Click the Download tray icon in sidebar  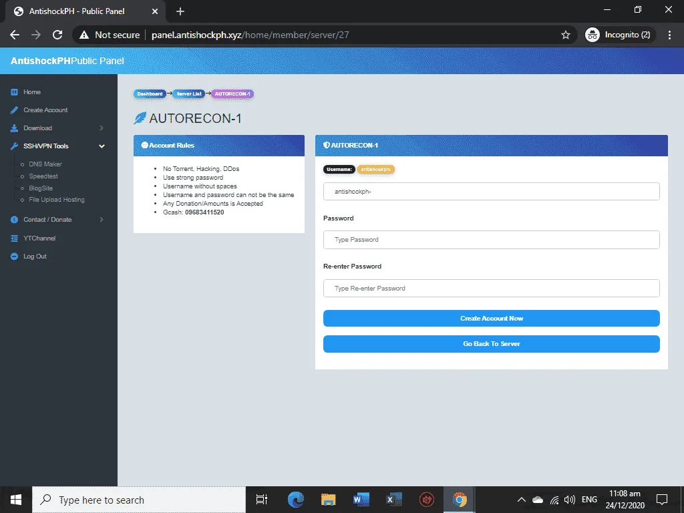pyautogui.click(x=15, y=128)
